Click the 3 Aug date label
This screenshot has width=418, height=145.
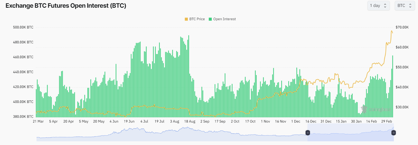[174, 122]
